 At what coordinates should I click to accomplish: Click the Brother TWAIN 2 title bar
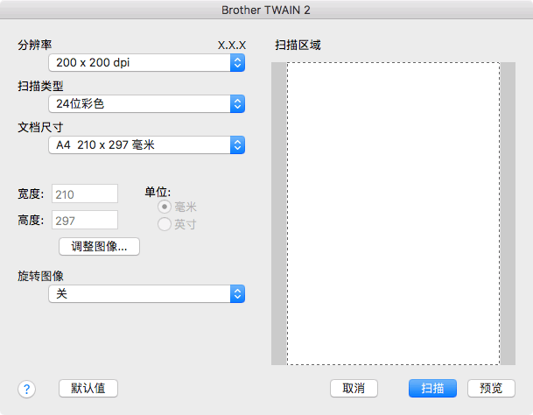(x=266, y=10)
